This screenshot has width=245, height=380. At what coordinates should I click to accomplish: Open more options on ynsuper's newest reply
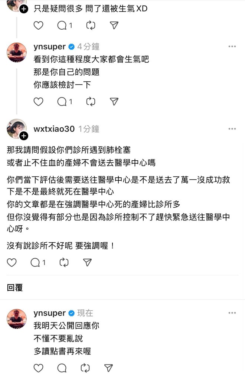(232, 313)
